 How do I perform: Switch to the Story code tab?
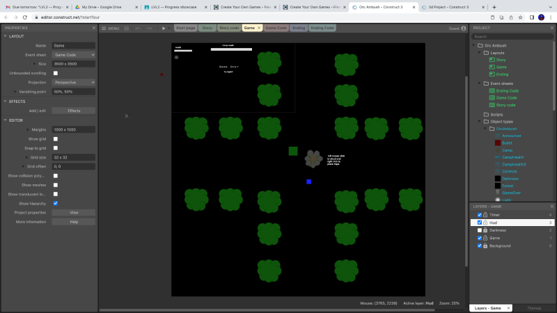228,29
